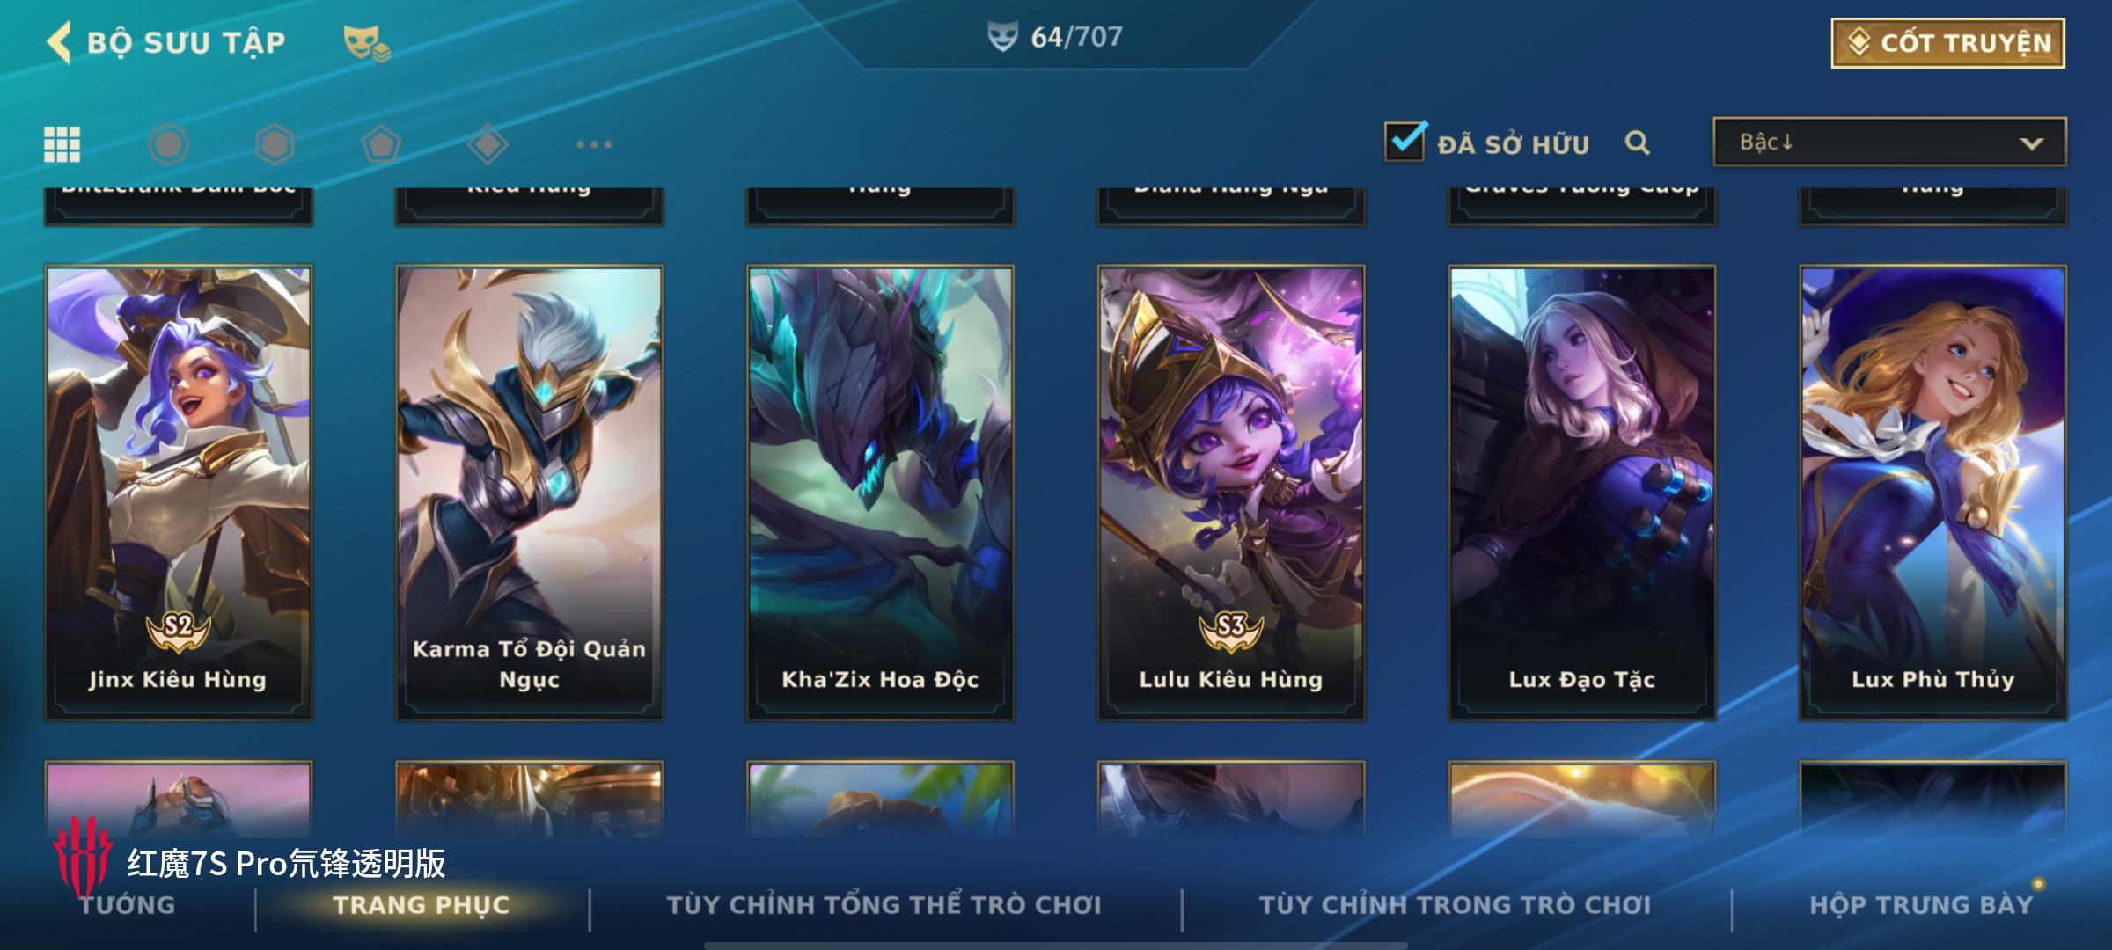The height and width of the screenshot is (950, 2112).
Task: View the Kha'Zix Hoa Độc skin card
Action: 880,493
